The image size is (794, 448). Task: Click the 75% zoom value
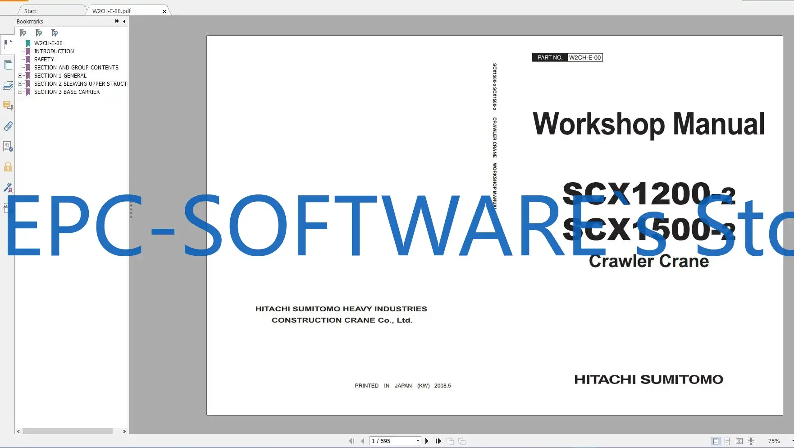pos(774,441)
